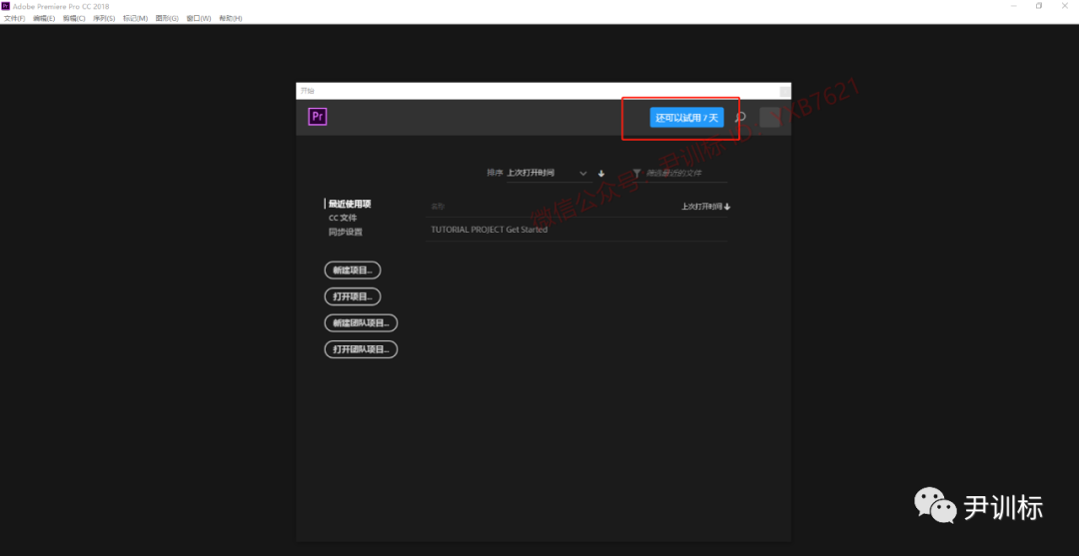The height and width of the screenshot is (556, 1079).
Task: Click the 打开项目... button
Action: click(353, 296)
